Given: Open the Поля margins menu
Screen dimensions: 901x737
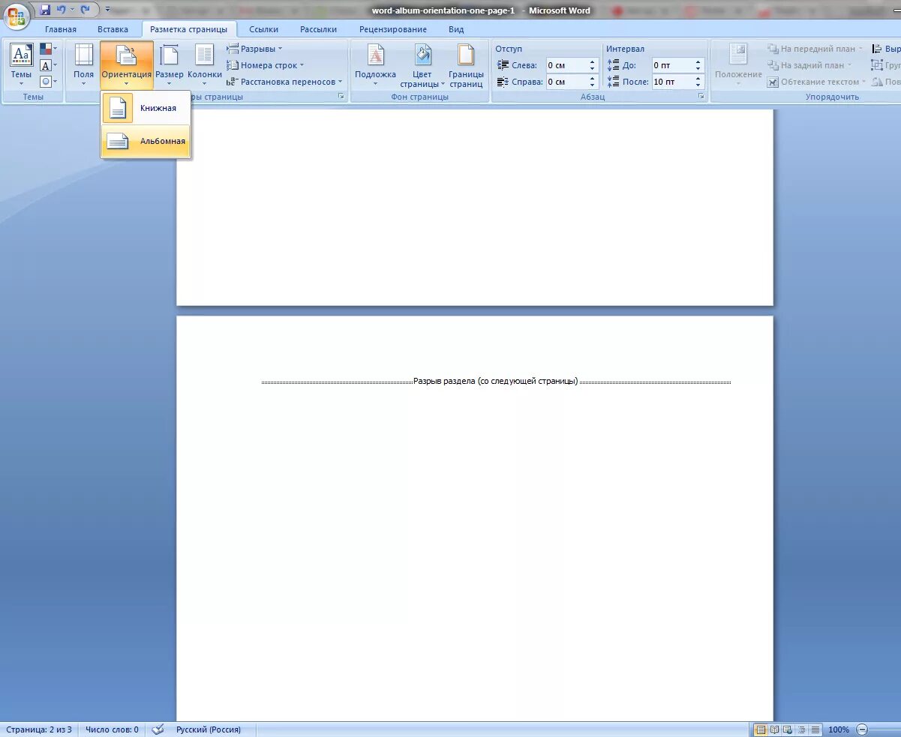Looking at the screenshot, I should point(84,64).
